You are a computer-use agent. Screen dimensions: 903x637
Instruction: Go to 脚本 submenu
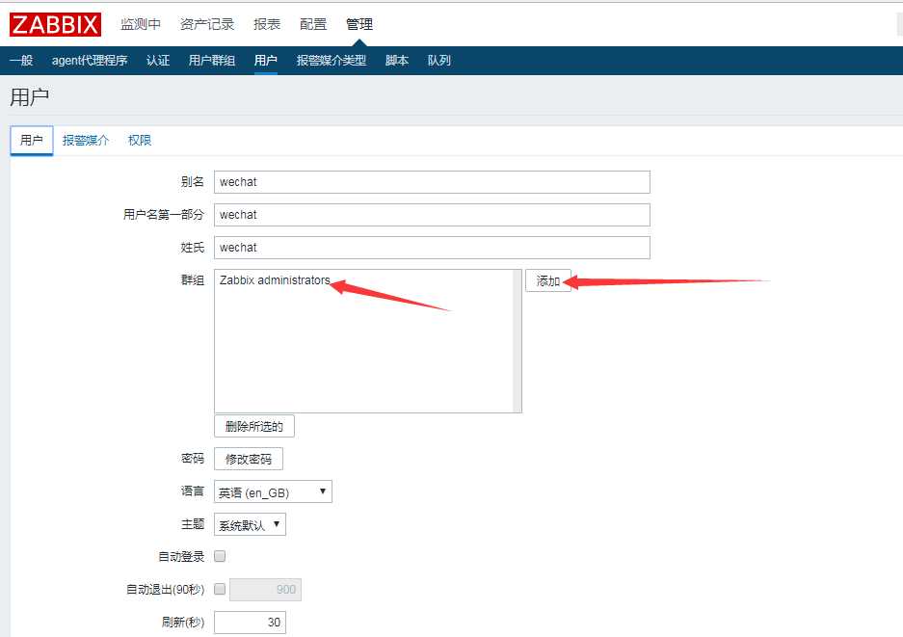[397, 61]
